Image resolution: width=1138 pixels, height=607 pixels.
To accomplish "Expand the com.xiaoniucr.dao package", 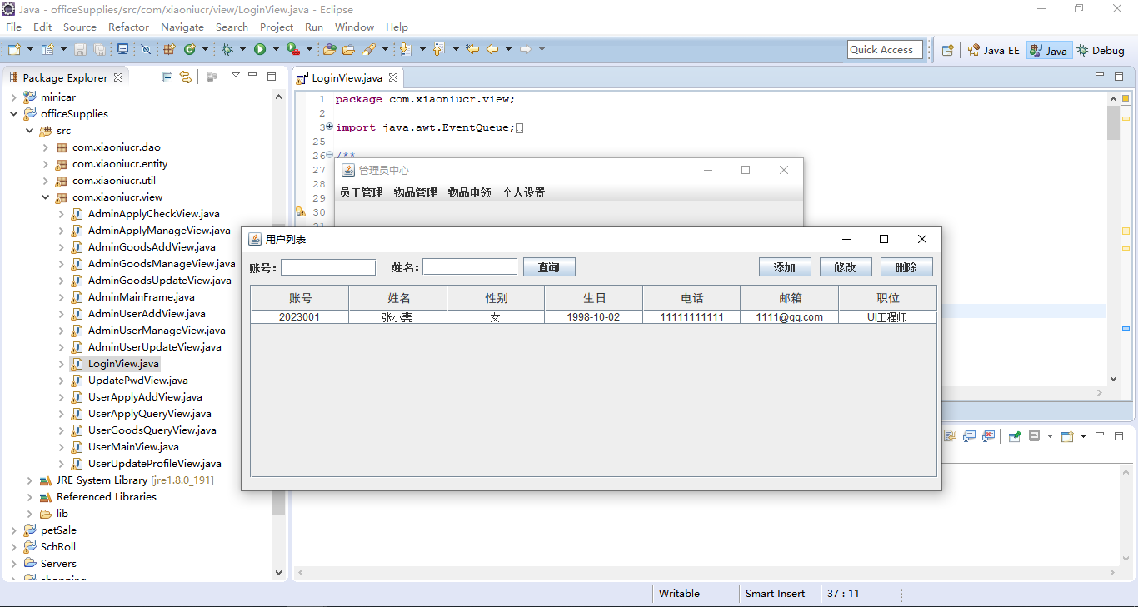I will pyautogui.click(x=46, y=147).
